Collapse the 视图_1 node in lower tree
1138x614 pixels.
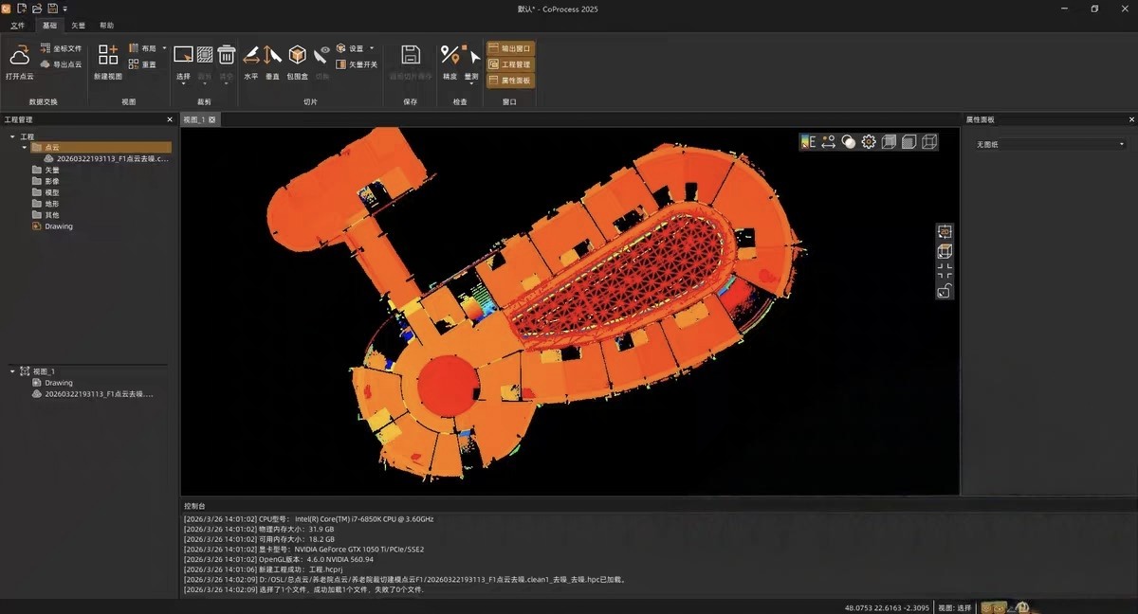pyautogui.click(x=12, y=371)
